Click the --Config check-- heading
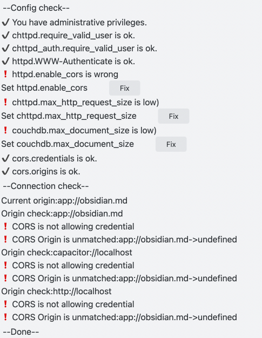This screenshot has height=338, width=262. point(36,8)
